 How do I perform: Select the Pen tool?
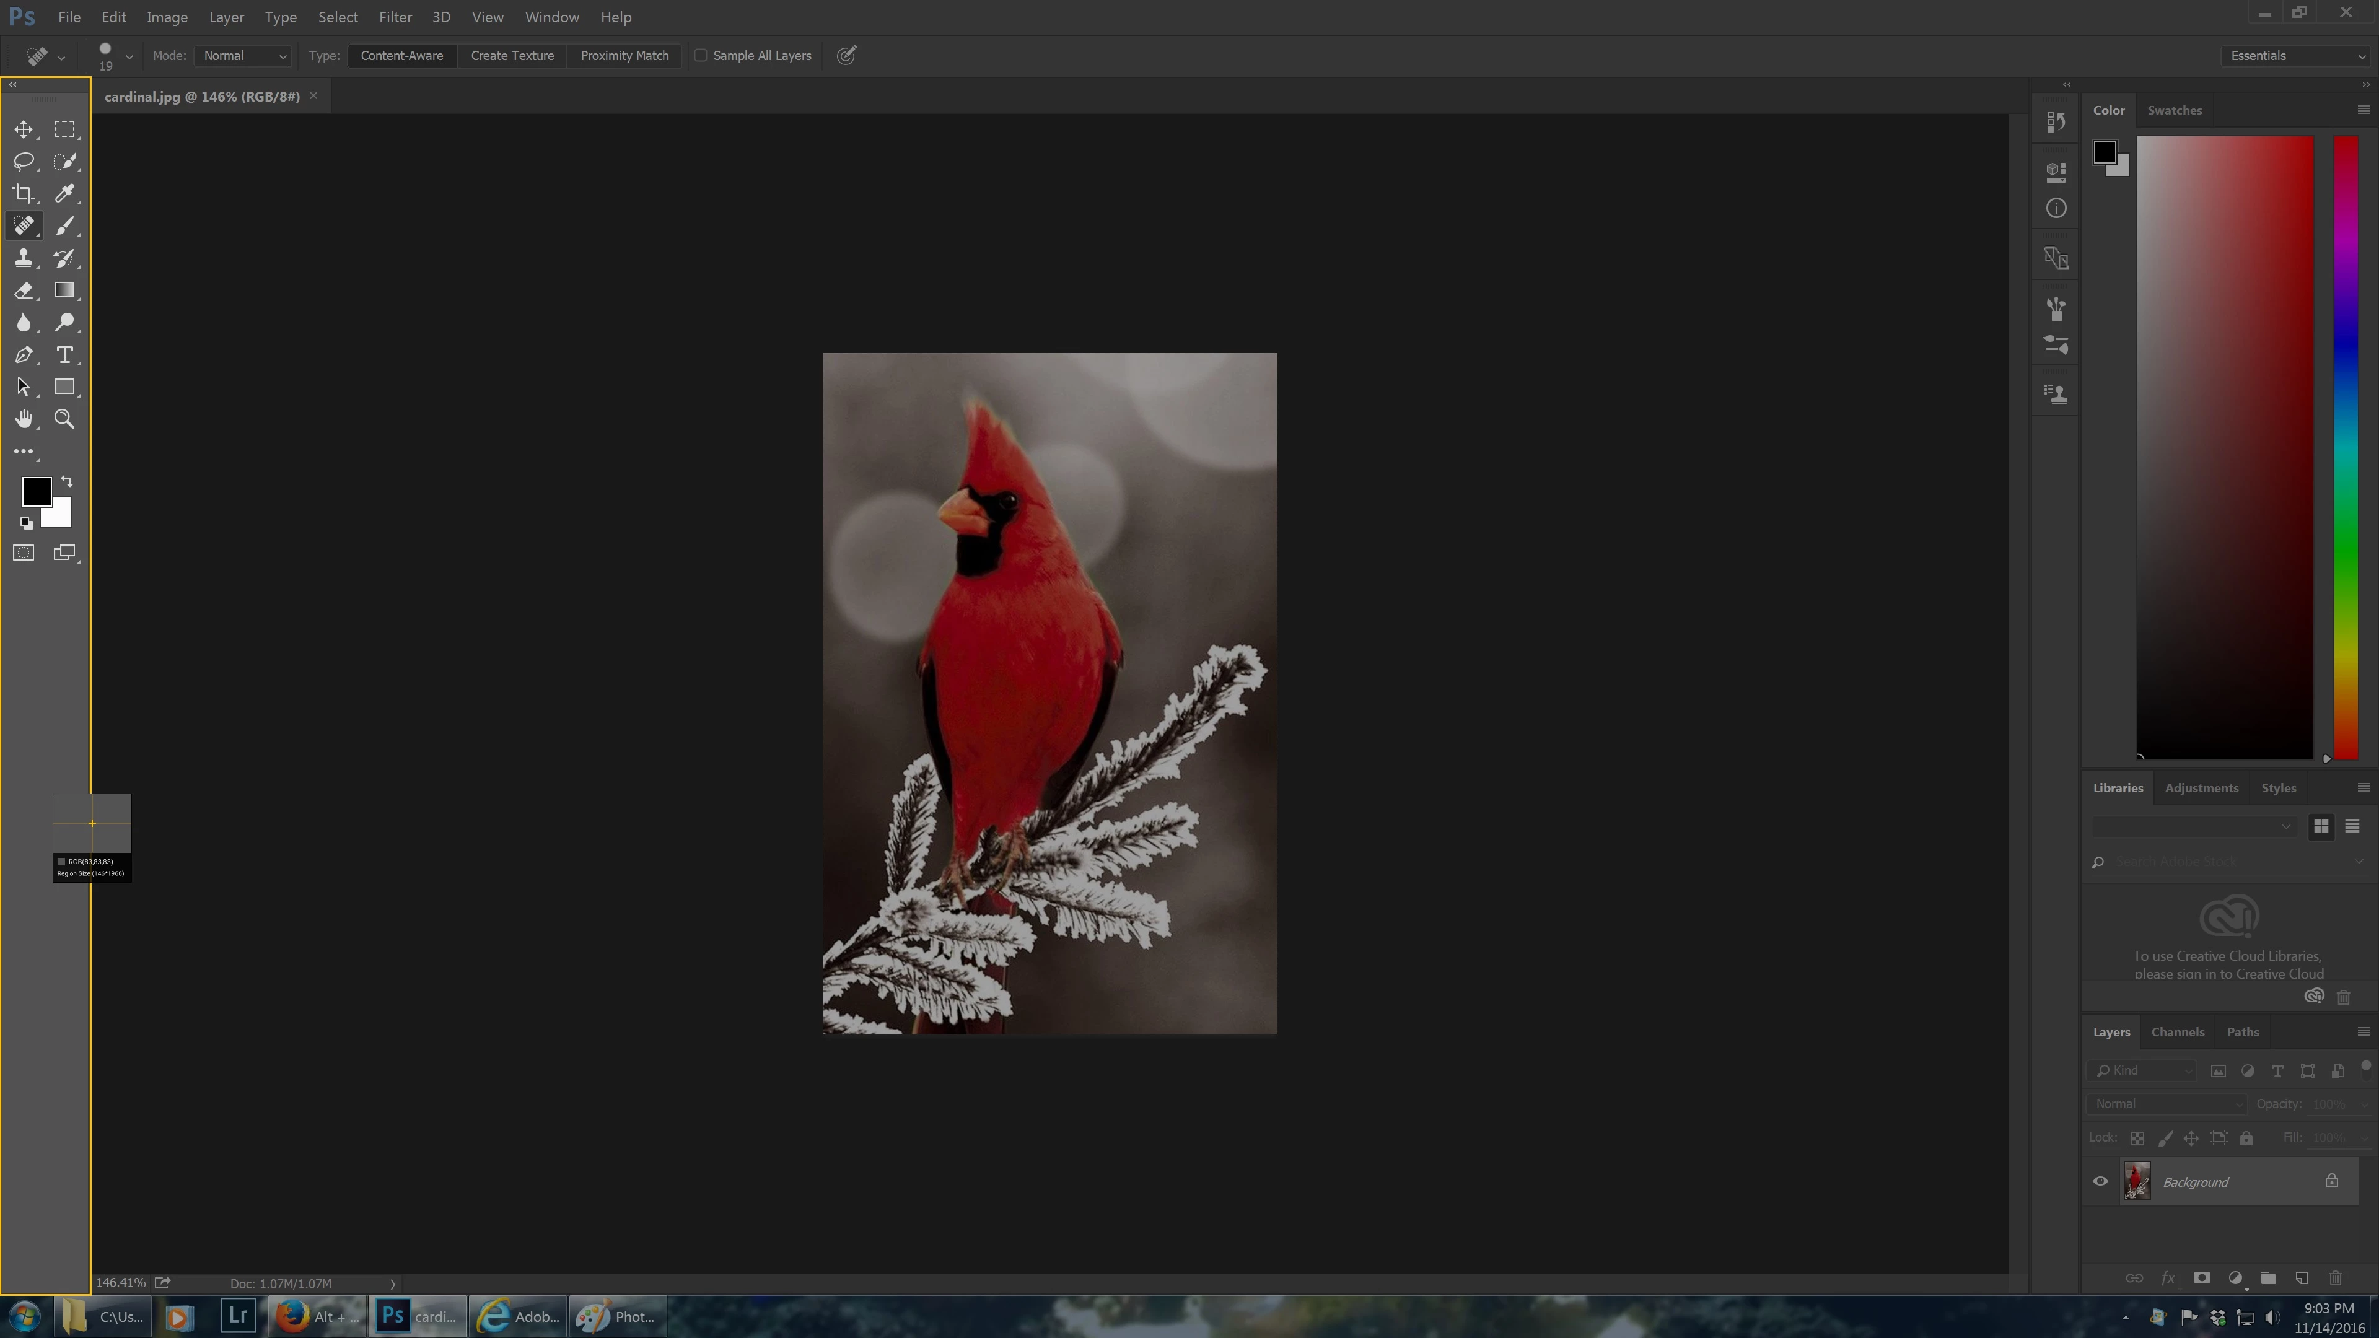[24, 354]
